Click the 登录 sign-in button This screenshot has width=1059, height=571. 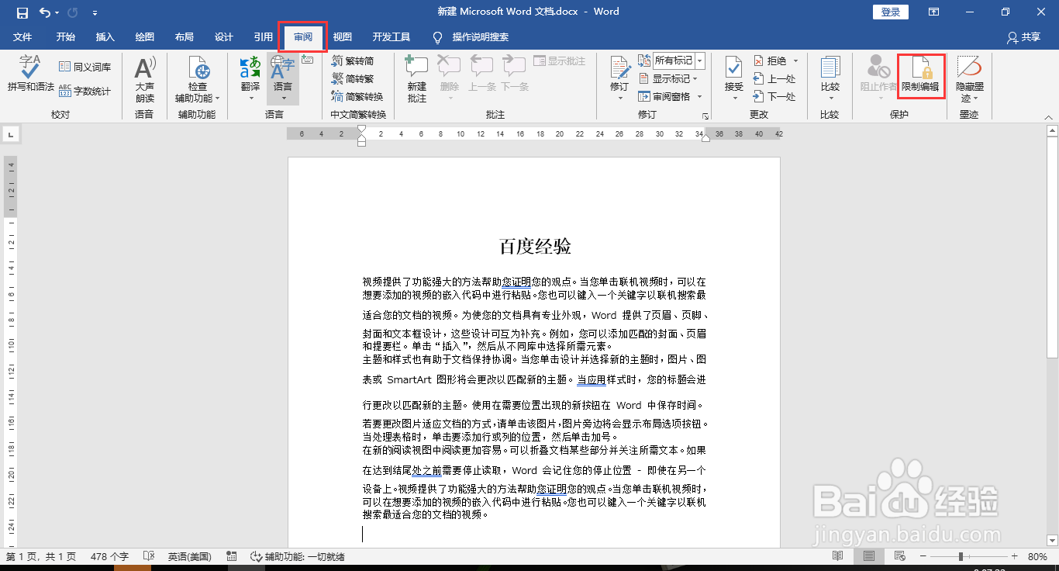point(891,12)
